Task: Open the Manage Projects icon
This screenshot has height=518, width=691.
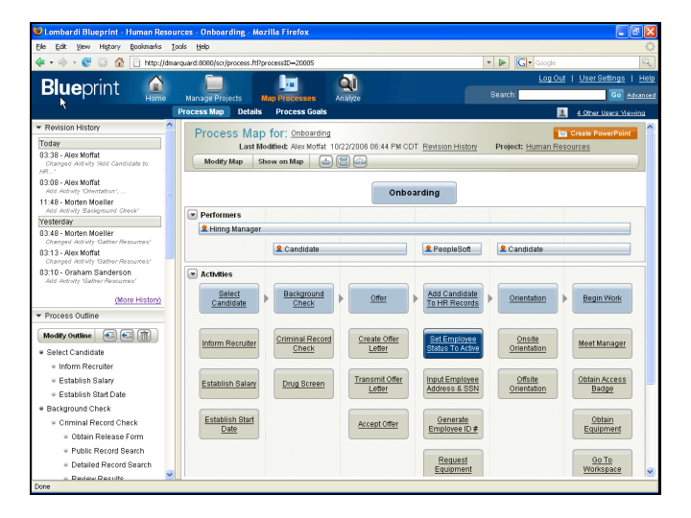Action: pos(213,86)
